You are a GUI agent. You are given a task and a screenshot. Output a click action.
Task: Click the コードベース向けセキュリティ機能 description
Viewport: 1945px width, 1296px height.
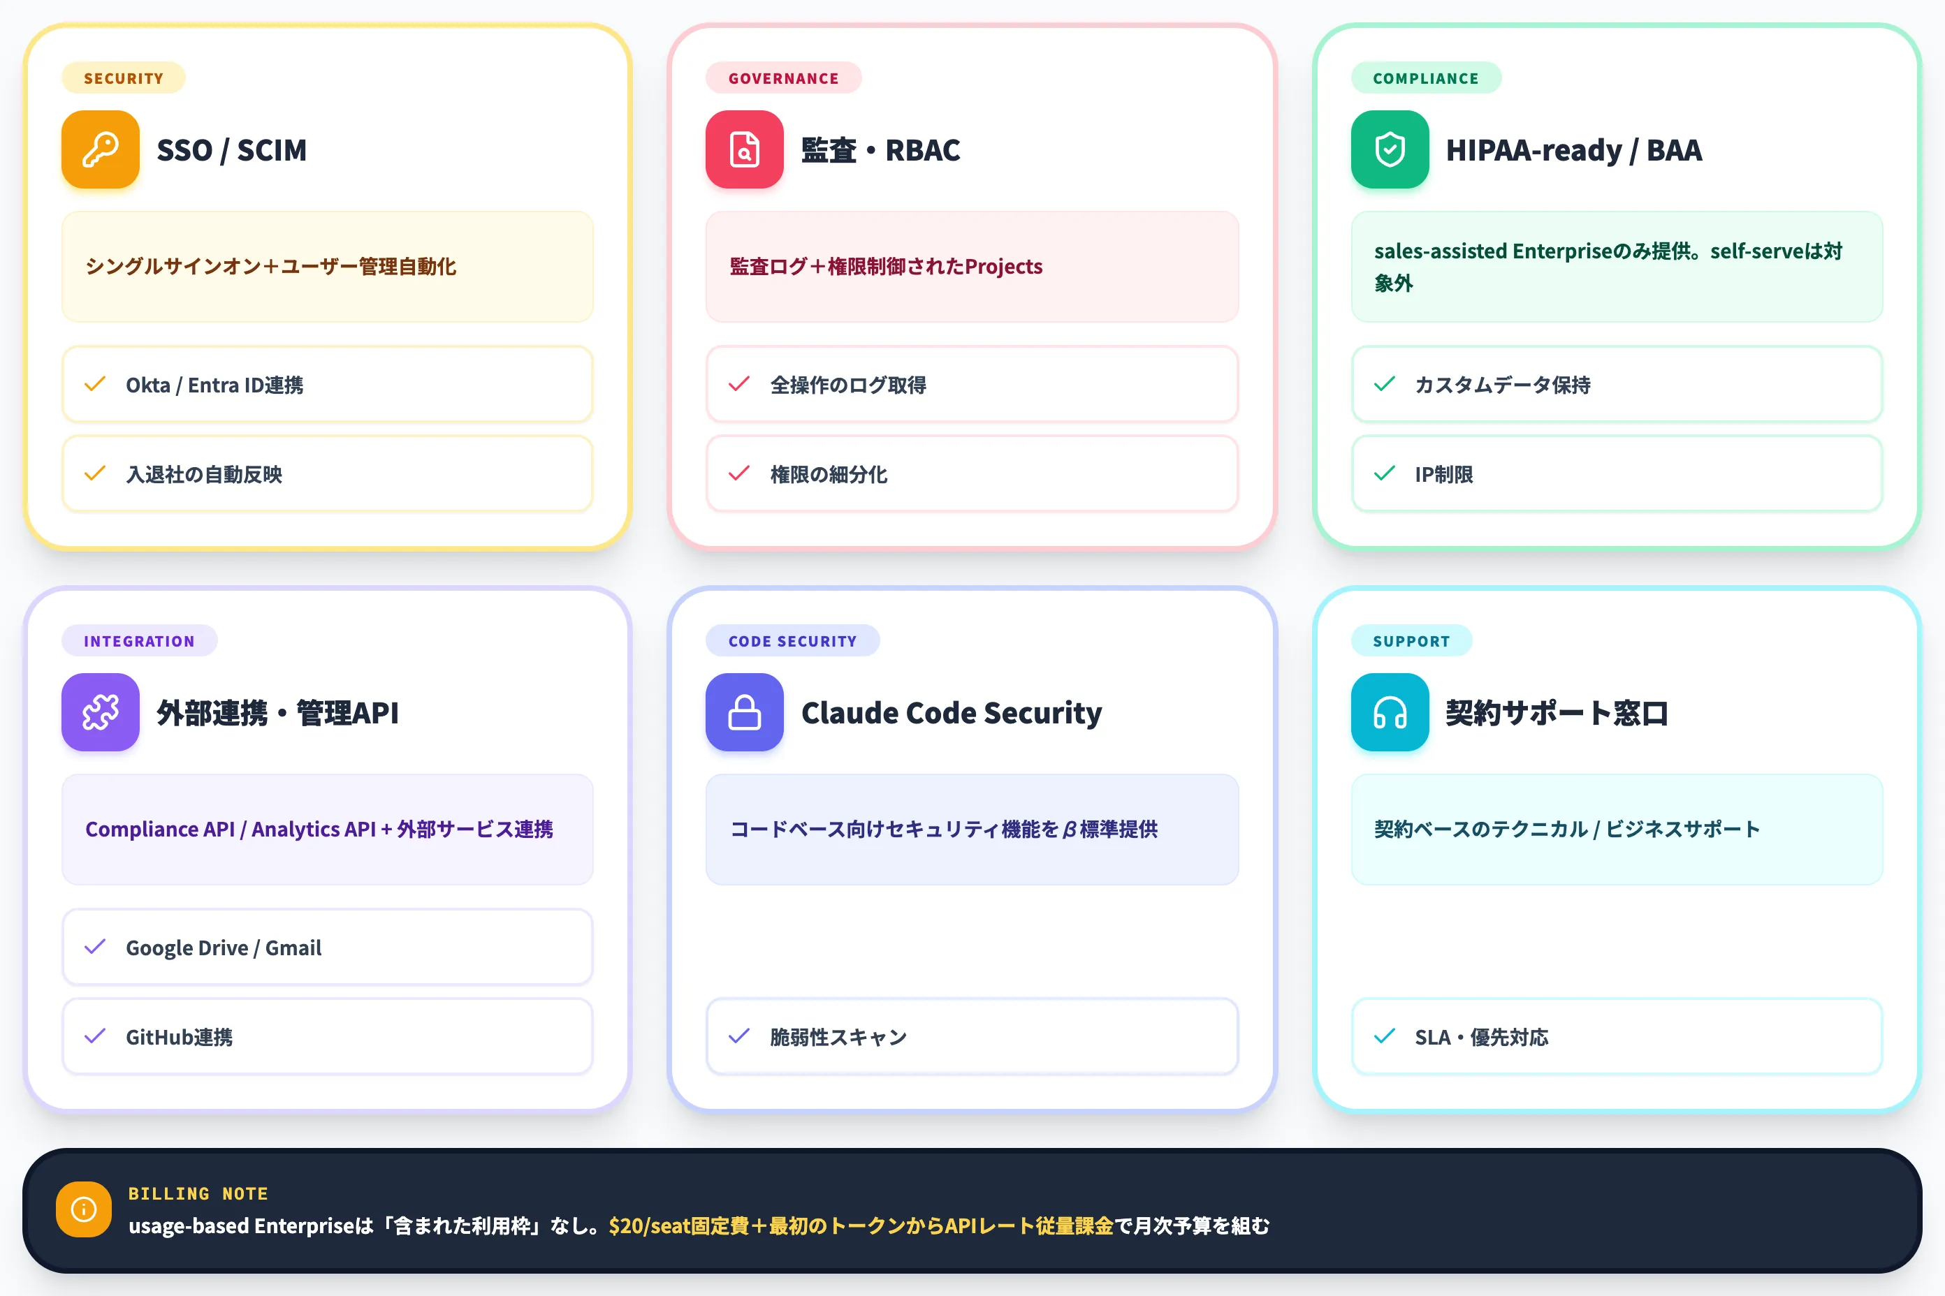[x=944, y=830]
